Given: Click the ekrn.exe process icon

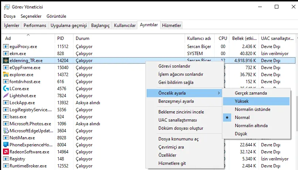Looking at the screenshot, I should (6, 54).
